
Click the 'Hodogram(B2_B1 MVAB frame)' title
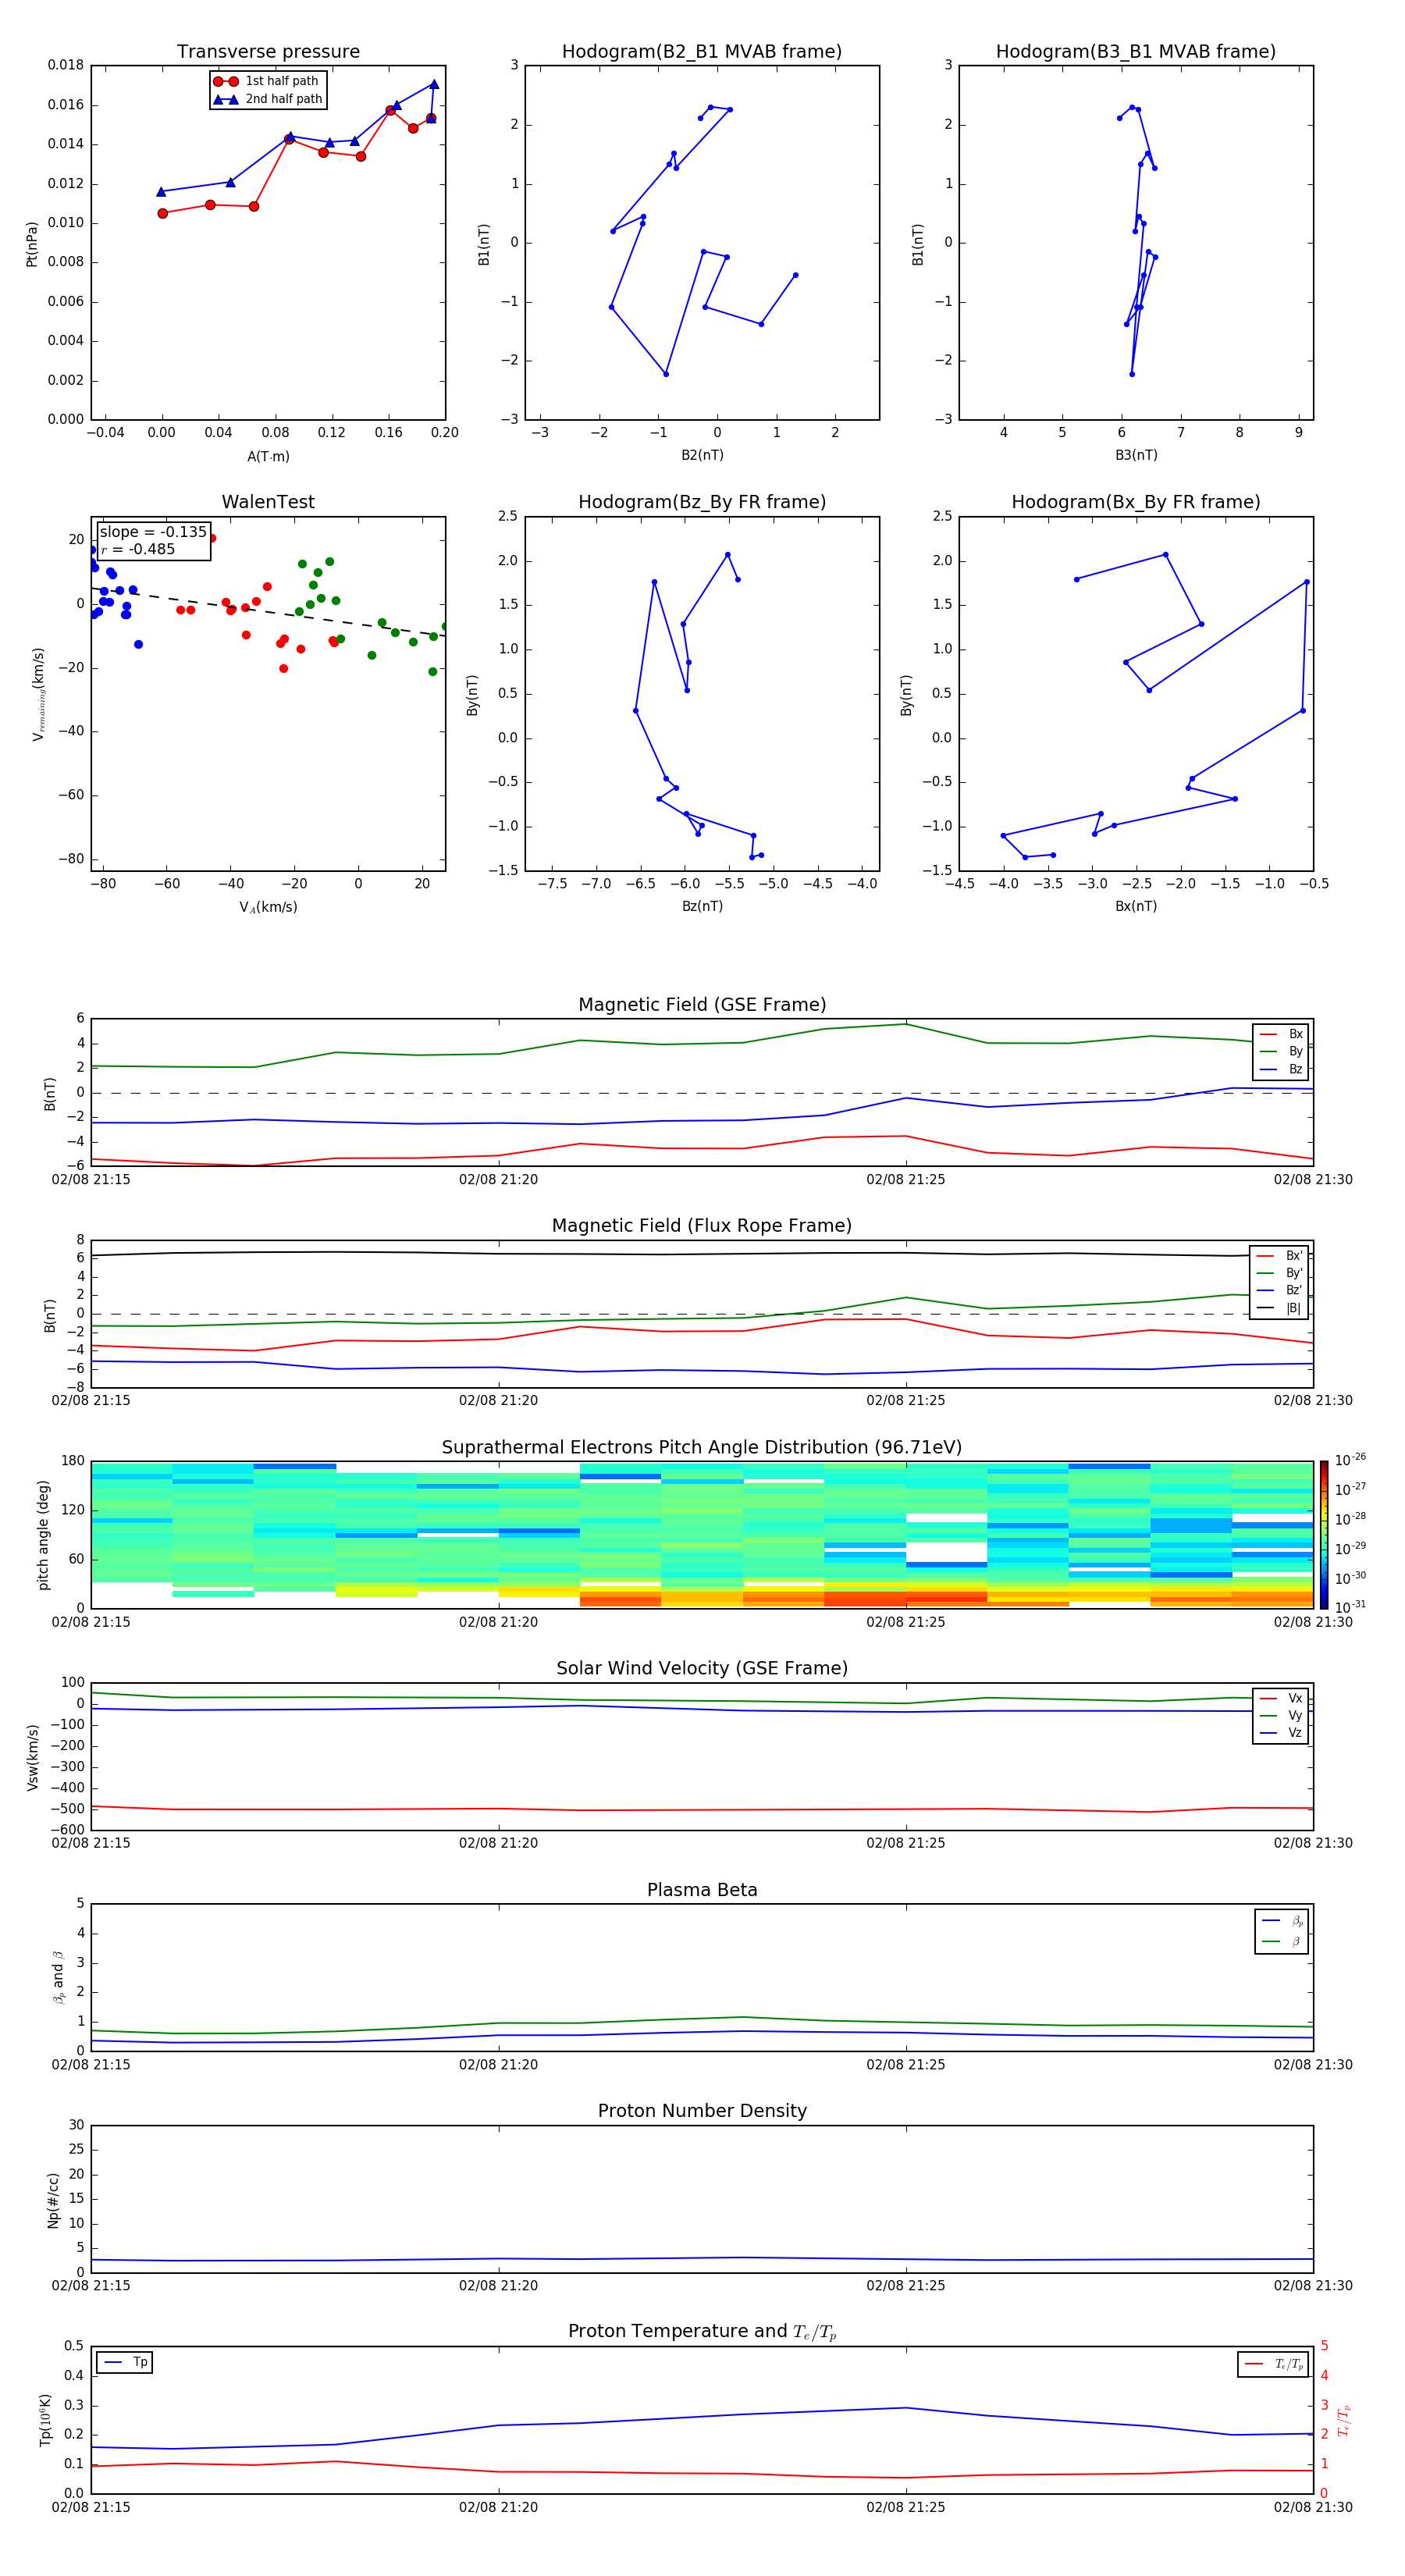pos(702,52)
